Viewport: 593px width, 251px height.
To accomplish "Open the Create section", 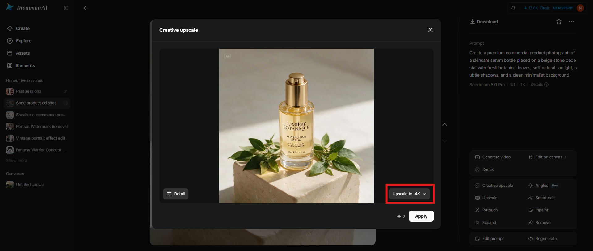I will coord(19,28).
